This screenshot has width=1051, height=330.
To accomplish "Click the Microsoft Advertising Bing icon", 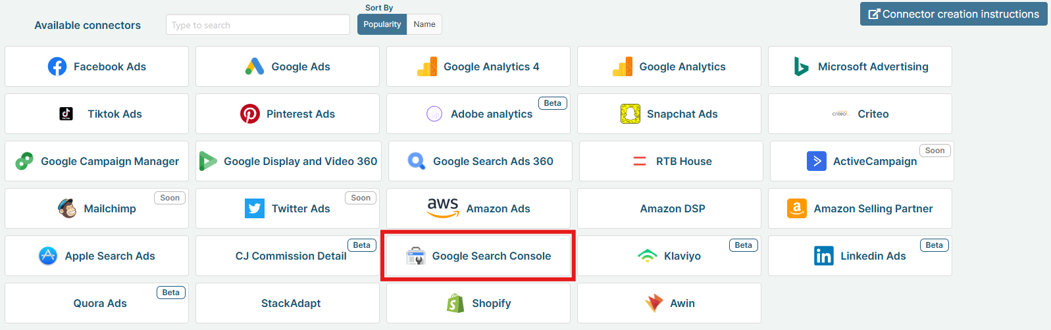I will (801, 66).
